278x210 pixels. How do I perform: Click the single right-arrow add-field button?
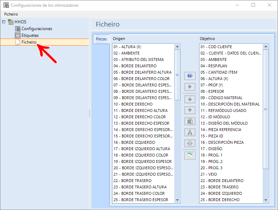(190, 87)
